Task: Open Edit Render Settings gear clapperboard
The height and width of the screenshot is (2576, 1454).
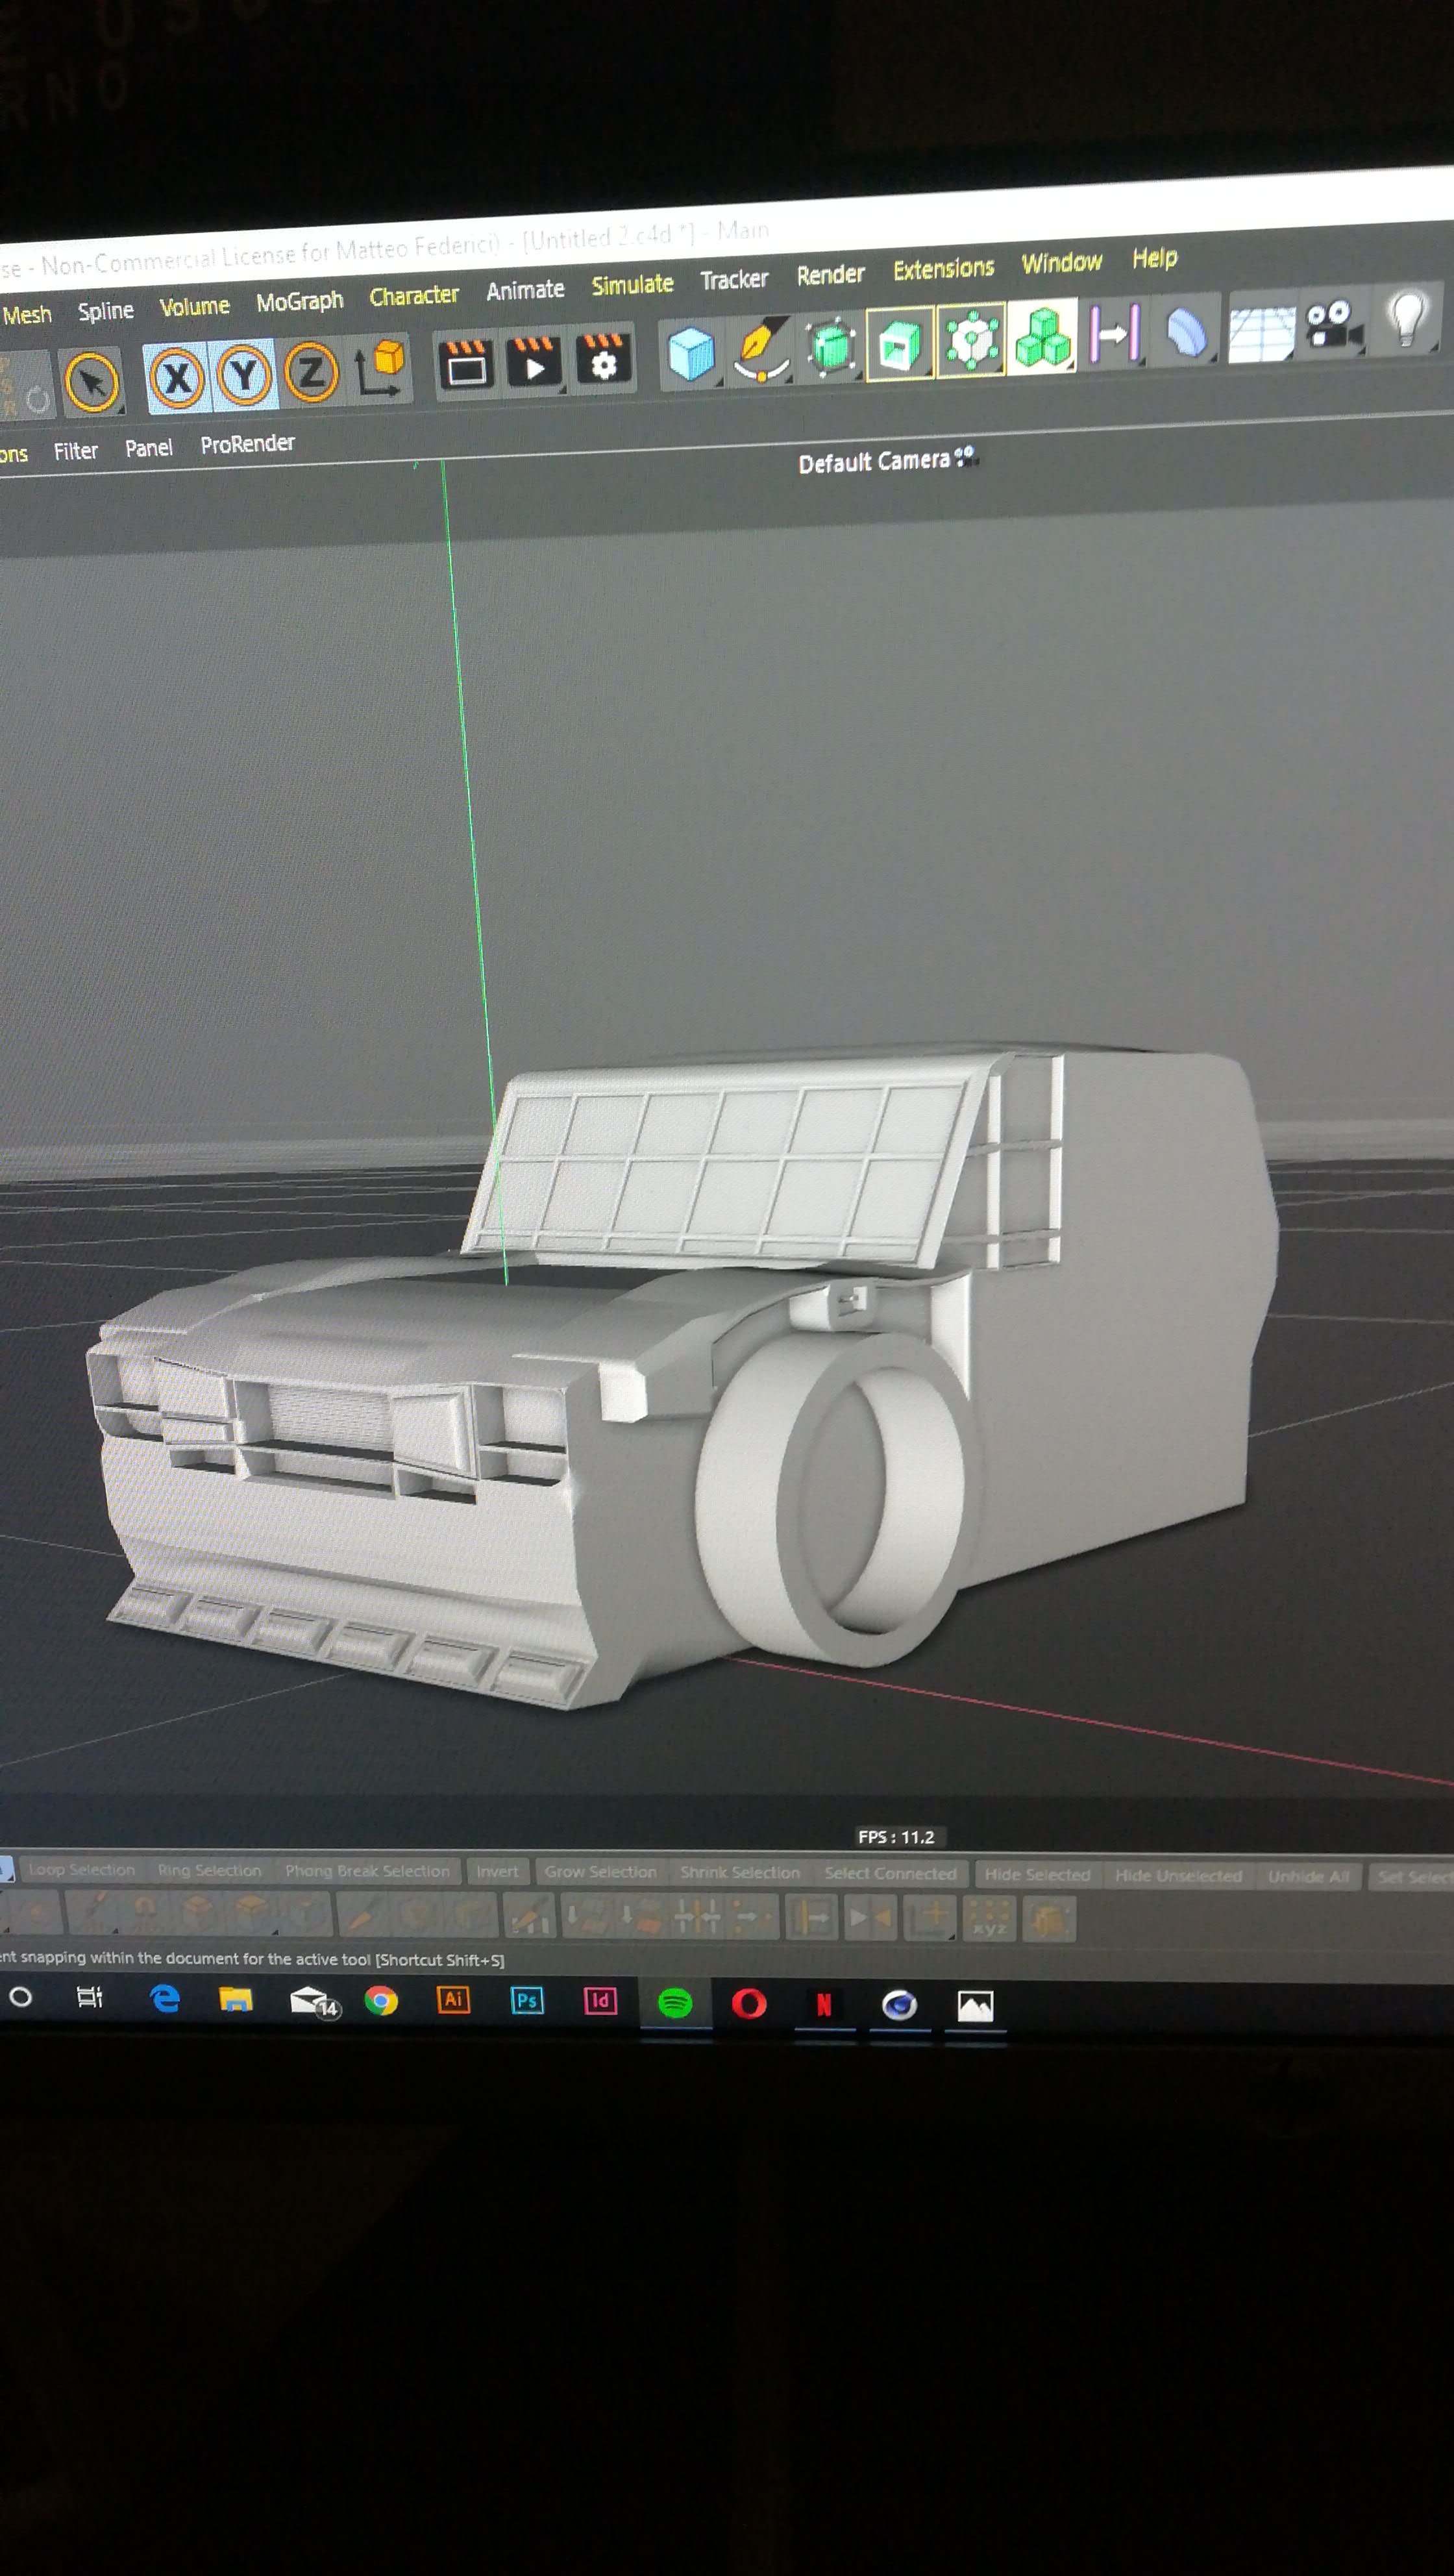Action: coord(603,358)
